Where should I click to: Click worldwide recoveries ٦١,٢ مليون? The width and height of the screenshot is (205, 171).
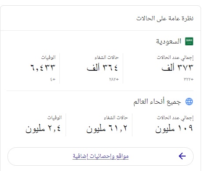(106, 128)
